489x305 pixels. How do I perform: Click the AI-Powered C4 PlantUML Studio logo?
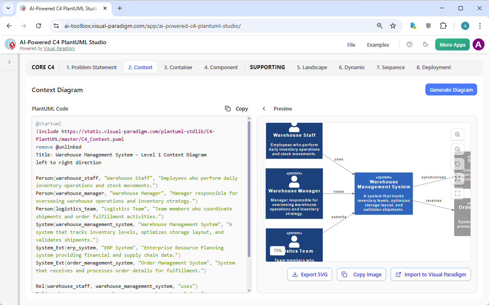click(x=10, y=44)
